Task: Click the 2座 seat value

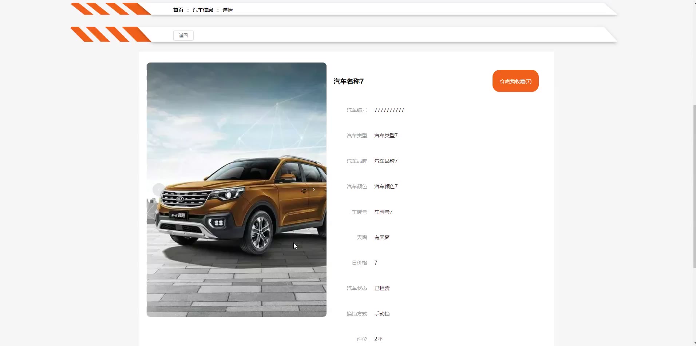Action: 378,339
